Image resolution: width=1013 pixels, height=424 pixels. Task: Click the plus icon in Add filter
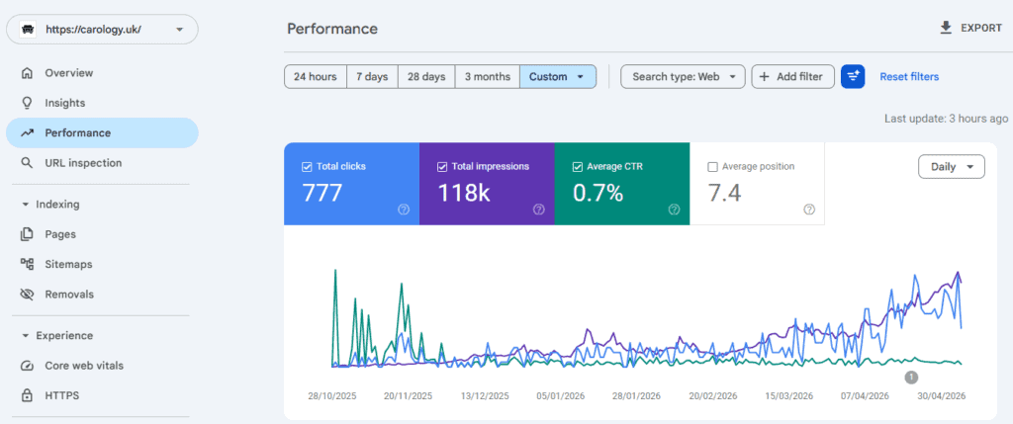(765, 77)
